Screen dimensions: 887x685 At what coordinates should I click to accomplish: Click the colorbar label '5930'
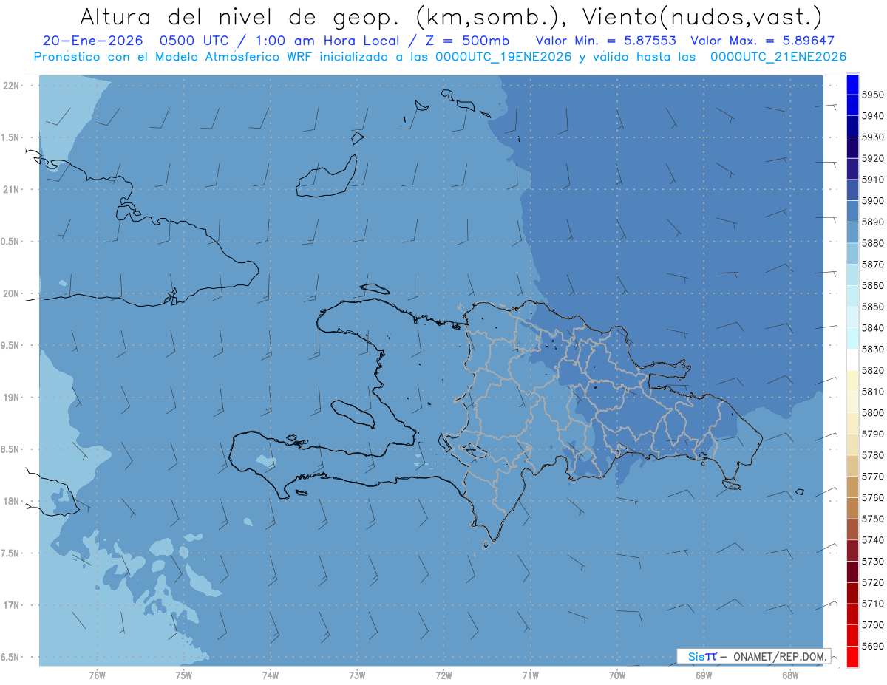click(872, 137)
